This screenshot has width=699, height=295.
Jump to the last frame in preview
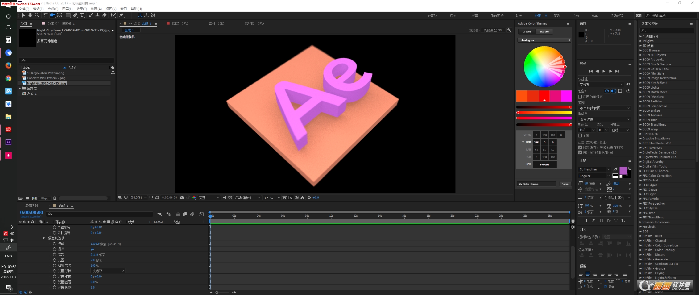click(617, 71)
